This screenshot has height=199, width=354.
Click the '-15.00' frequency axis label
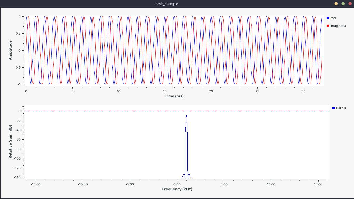[36, 184]
